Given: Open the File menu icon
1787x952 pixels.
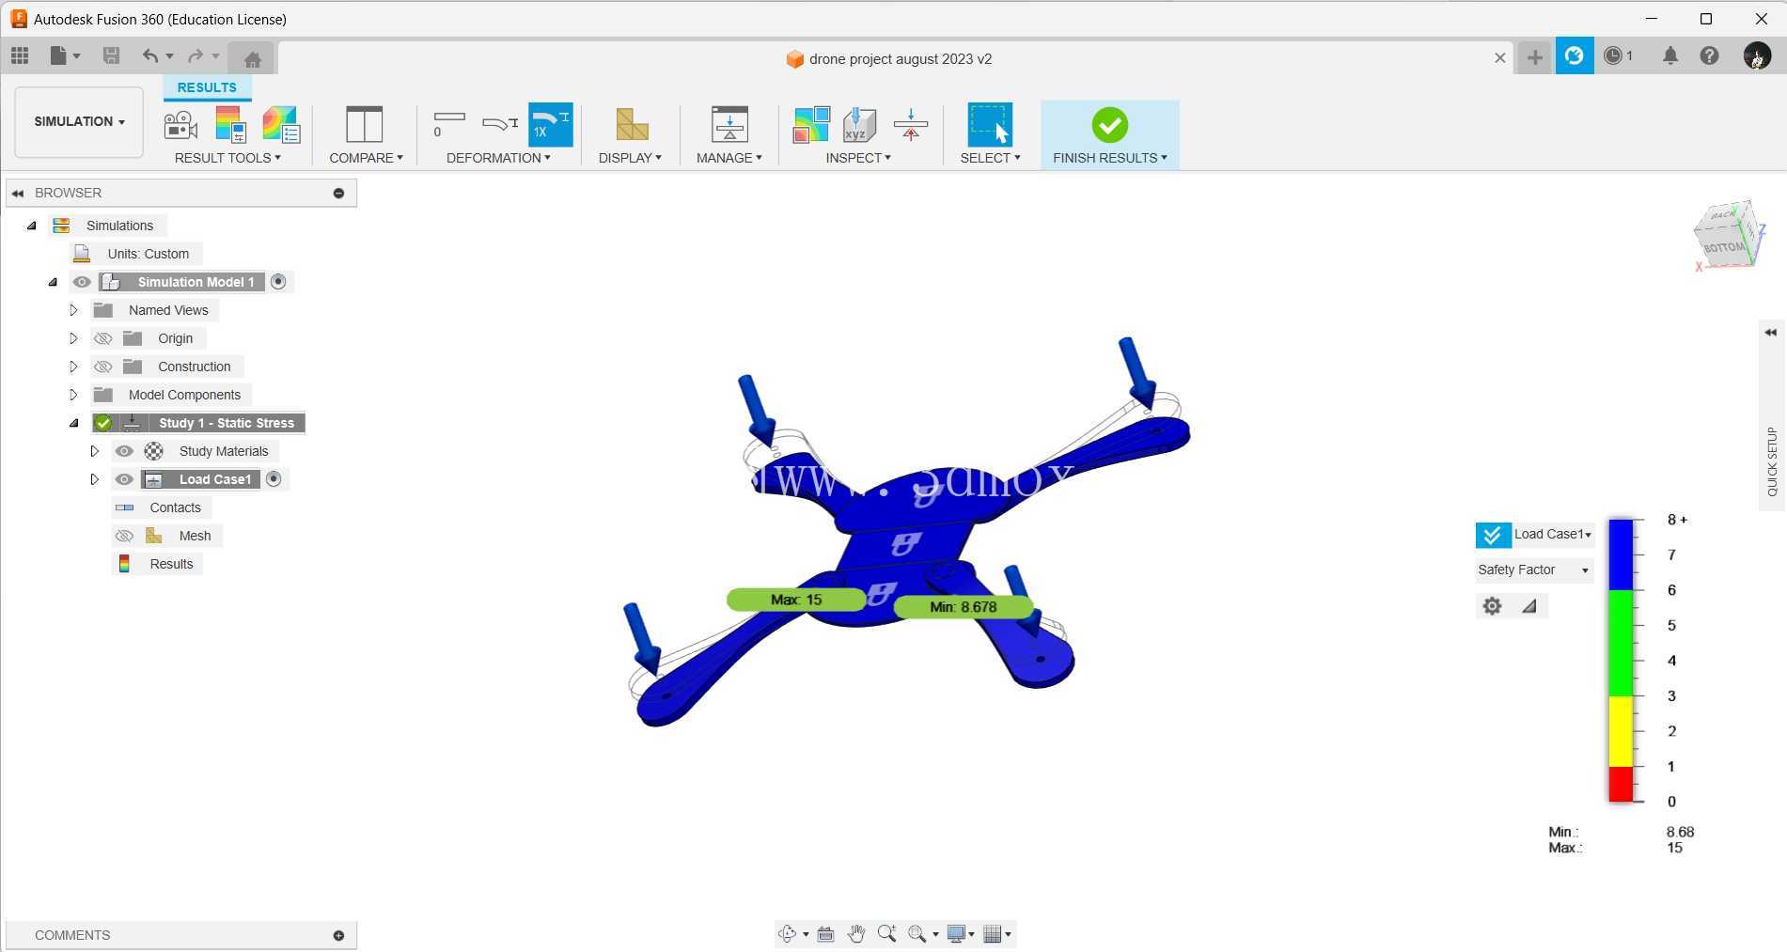Looking at the screenshot, I should [64, 56].
